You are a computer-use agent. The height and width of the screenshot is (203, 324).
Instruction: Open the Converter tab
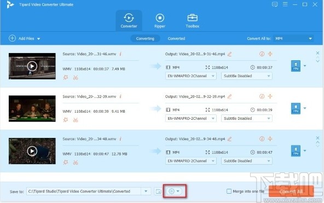(129, 21)
